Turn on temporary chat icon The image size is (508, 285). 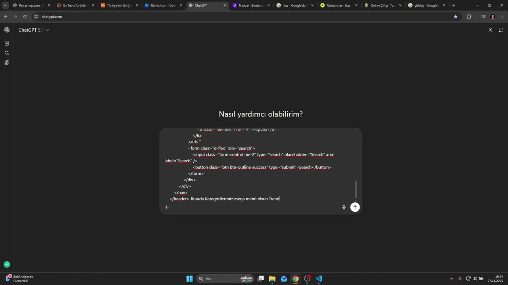click(x=501, y=30)
